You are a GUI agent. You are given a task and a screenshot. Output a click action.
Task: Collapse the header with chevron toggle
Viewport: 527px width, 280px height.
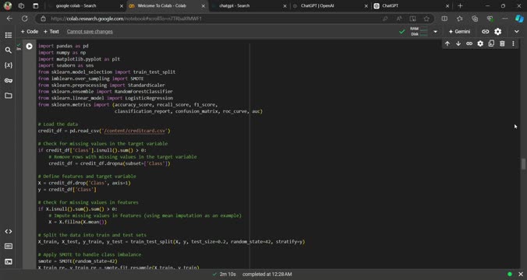pyautogui.click(x=517, y=32)
